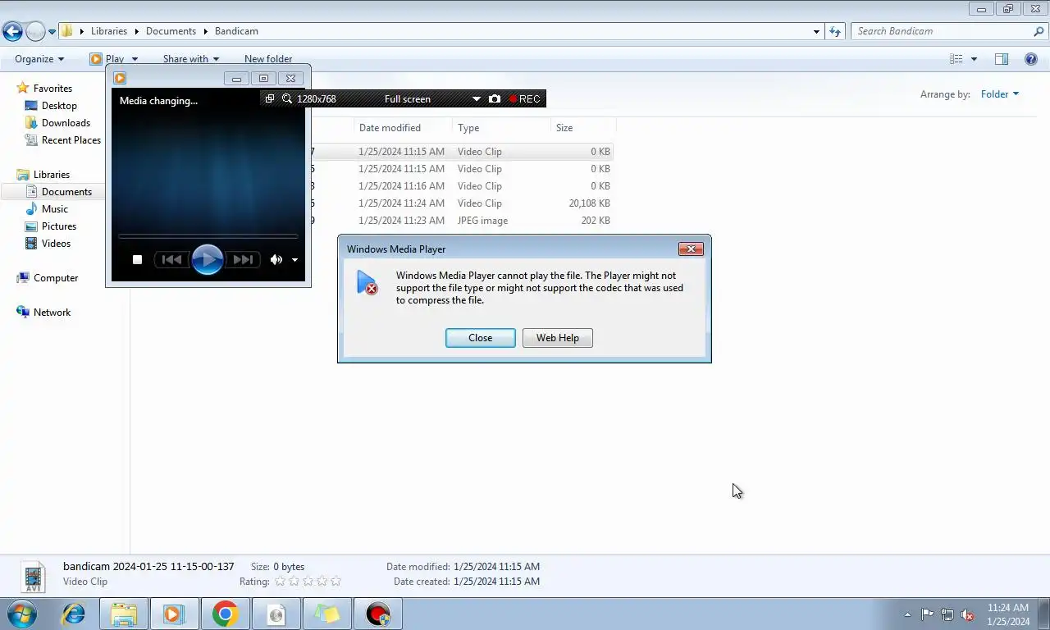Image resolution: width=1050 pixels, height=630 pixels.
Task: Expand the Play dropdown arrow
Action: 135,59
